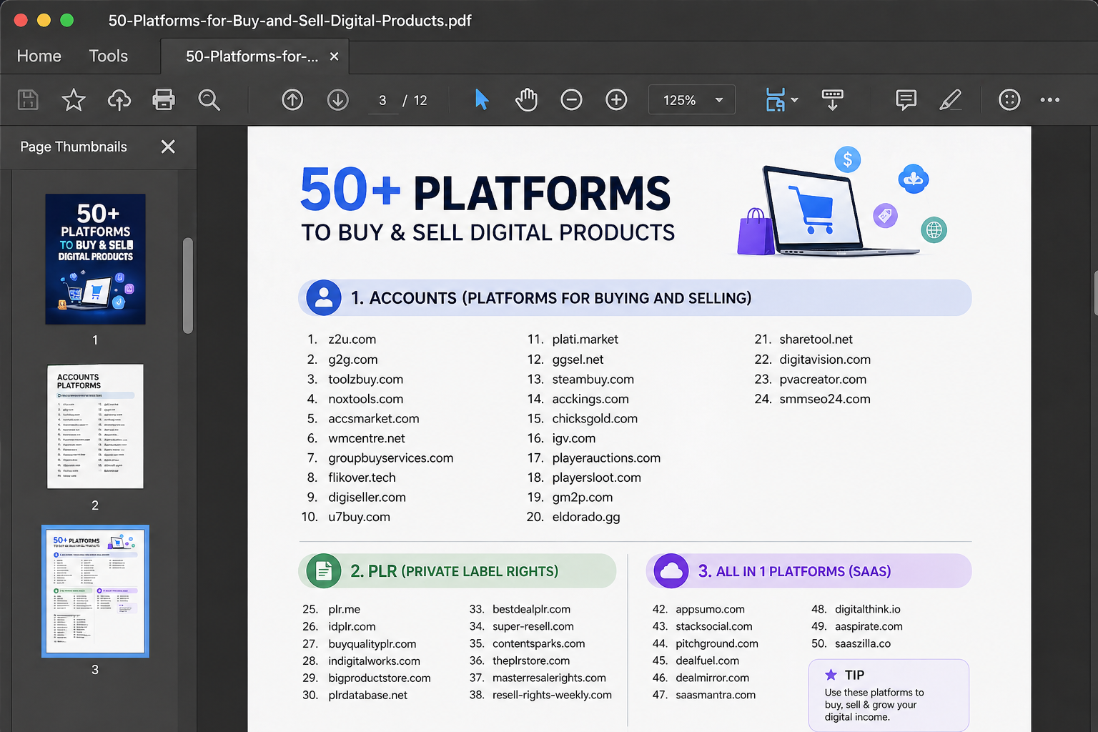
Task: Select the arrow selection tool
Action: click(x=482, y=100)
